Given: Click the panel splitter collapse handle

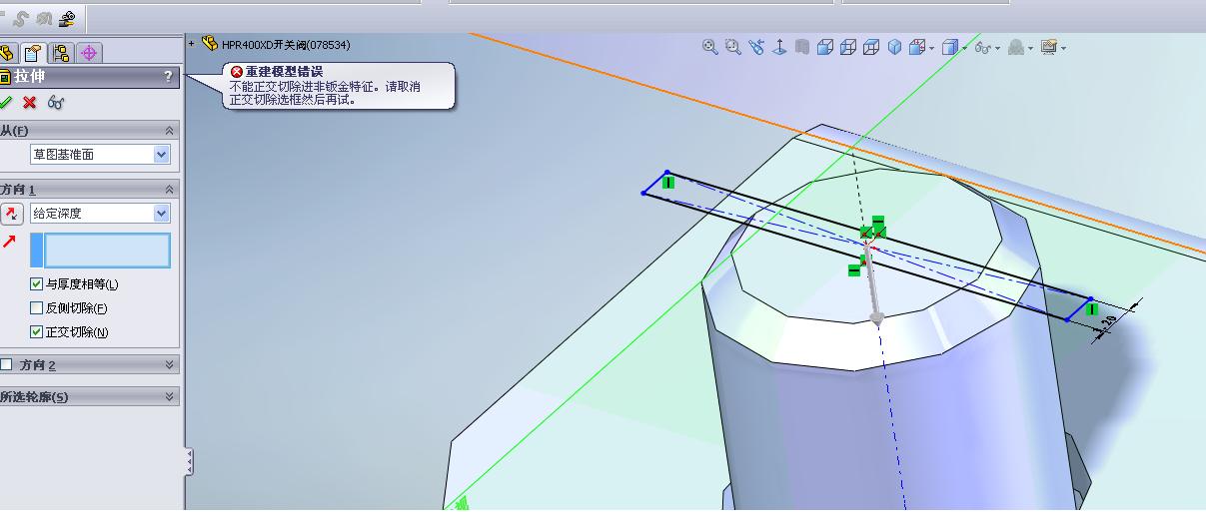Looking at the screenshot, I should (x=189, y=461).
